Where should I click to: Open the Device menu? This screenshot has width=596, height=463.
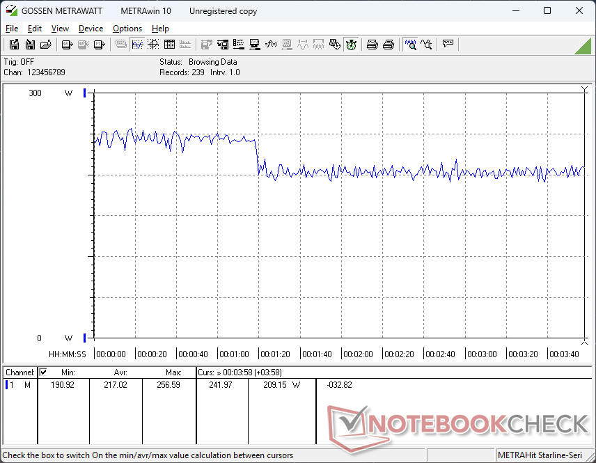point(91,29)
